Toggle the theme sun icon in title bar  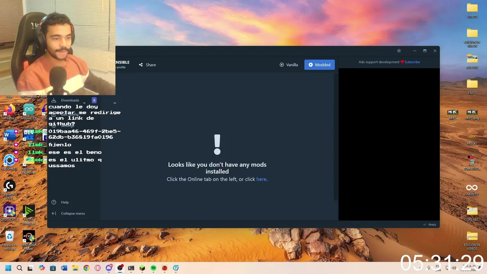click(399, 51)
